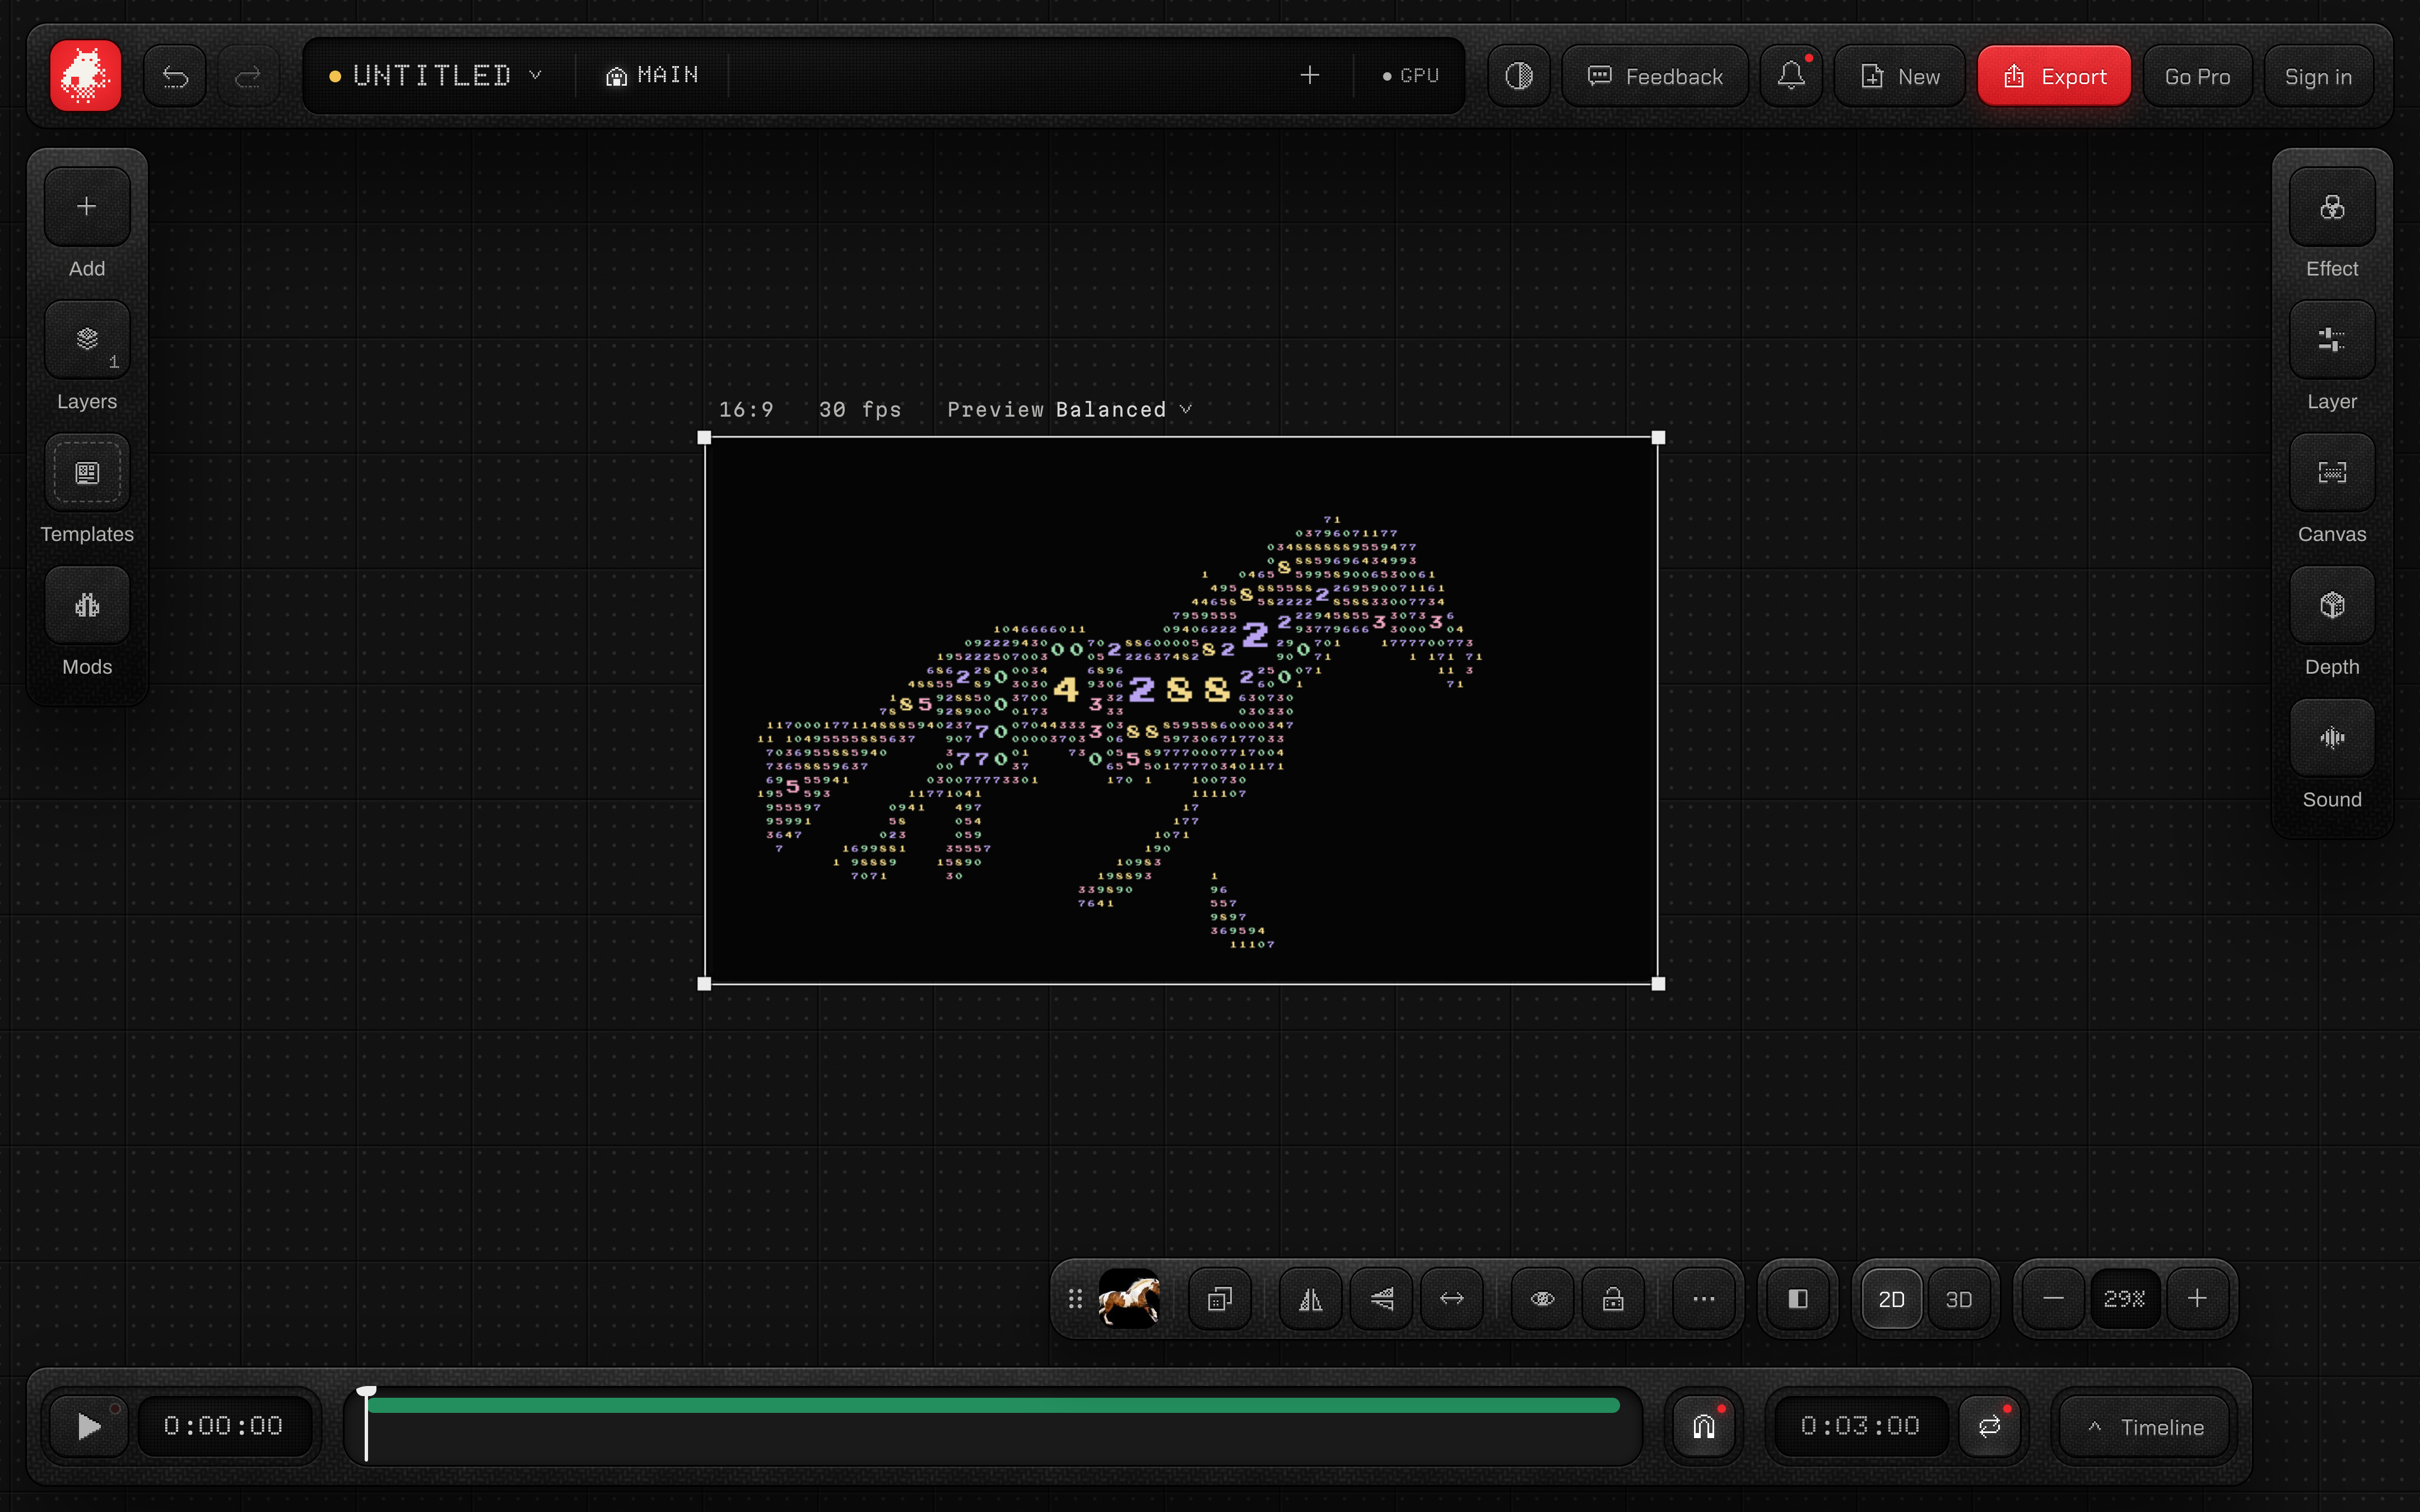
Task: Click the GPU status indicator
Action: 1410,76
